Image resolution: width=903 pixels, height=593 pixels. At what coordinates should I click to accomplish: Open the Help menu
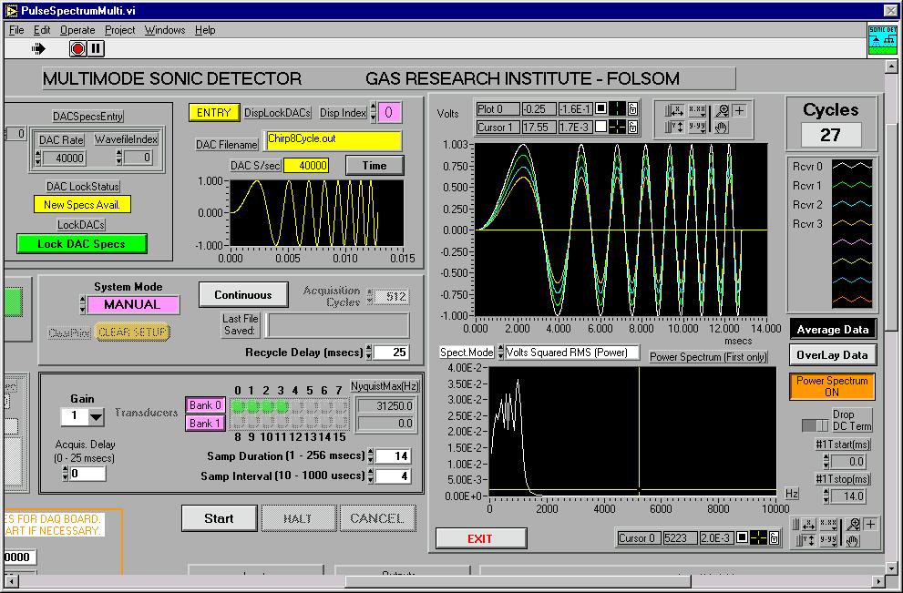[x=205, y=30]
